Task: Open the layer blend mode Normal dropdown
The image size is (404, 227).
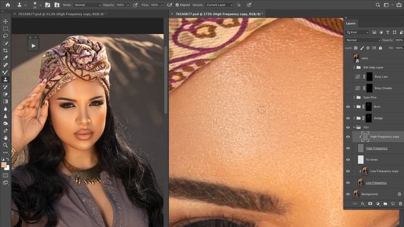Action: (x=363, y=40)
